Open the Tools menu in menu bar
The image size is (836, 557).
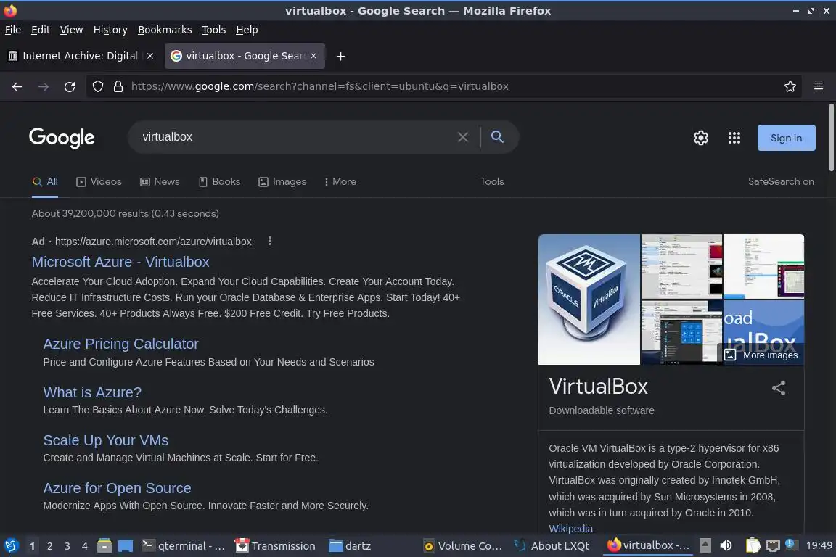pyautogui.click(x=214, y=30)
